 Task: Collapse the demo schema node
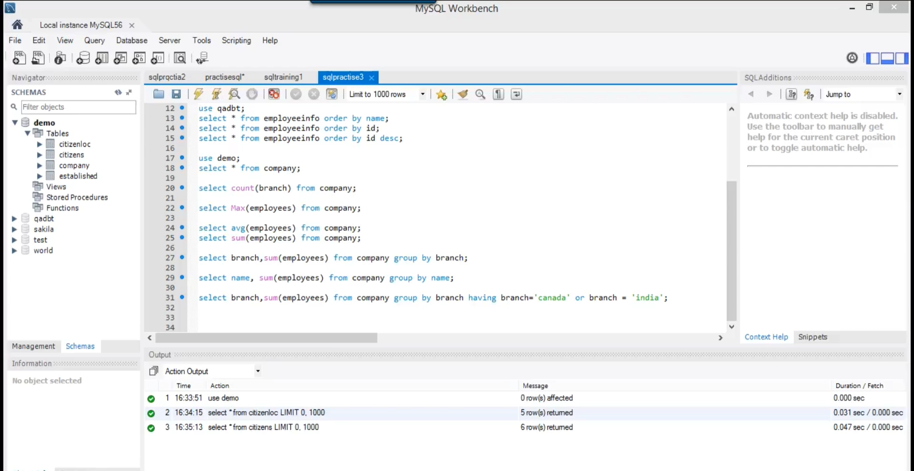[x=15, y=123]
